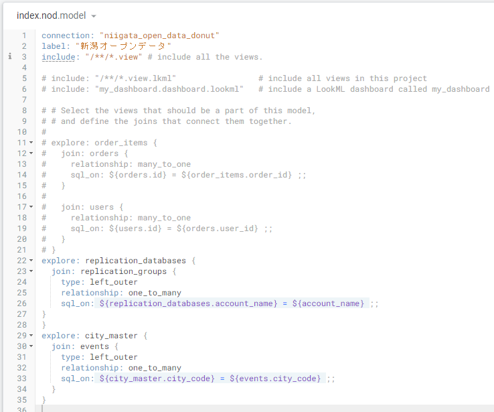This screenshot has height=412, width=494.
Task: Collapse the fold arrow at line 12
Action: [31, 153]
